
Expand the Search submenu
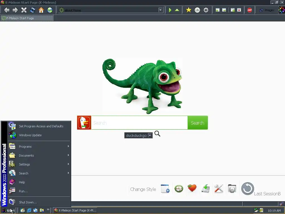click(x=39, y=173)
